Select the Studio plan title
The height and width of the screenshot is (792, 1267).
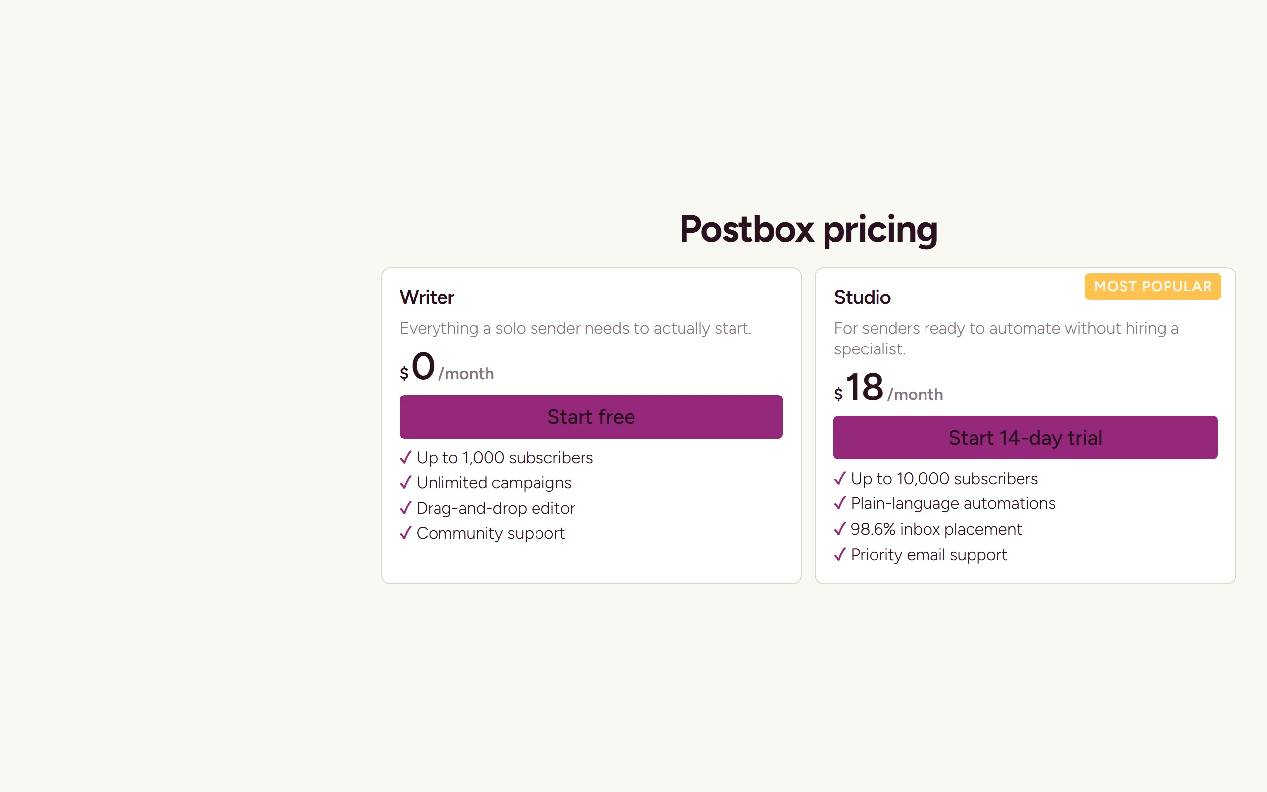[x=862, y=297]
